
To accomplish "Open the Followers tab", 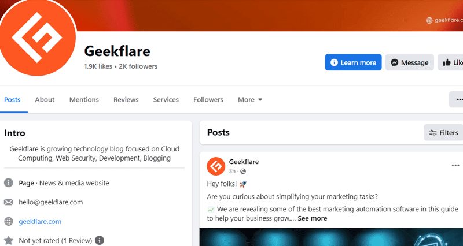I will point(208,99).
